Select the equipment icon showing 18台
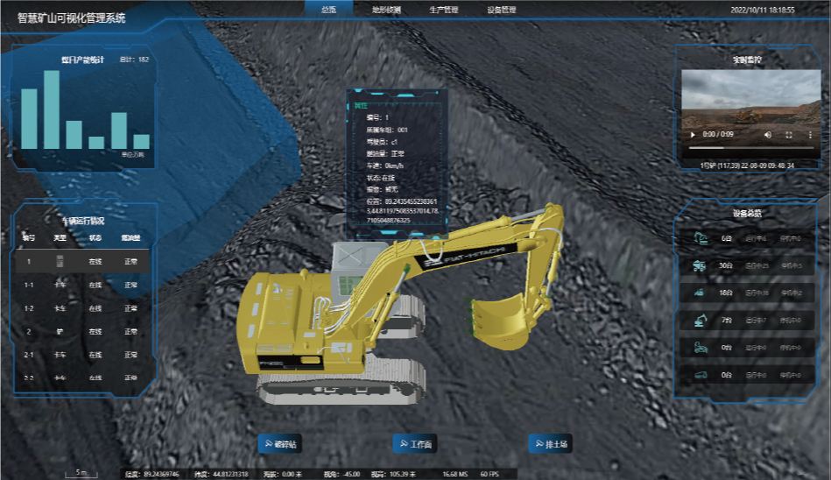The width and height of the screenshot is (831, 480). coord(700,293)
